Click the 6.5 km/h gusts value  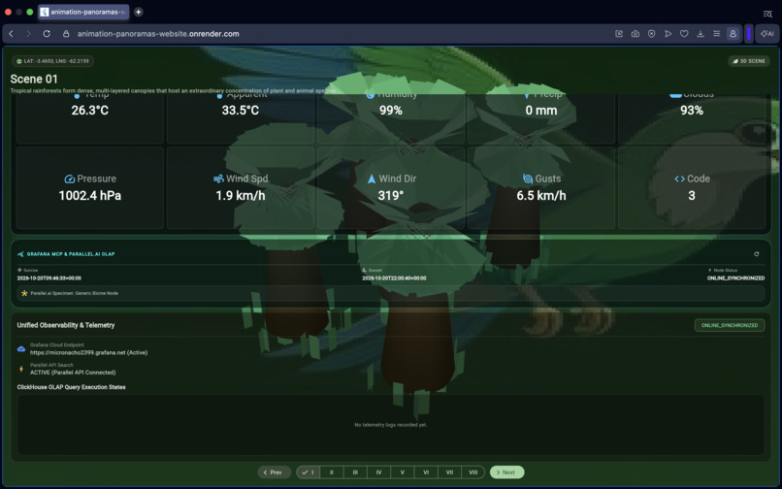(541, 196)
